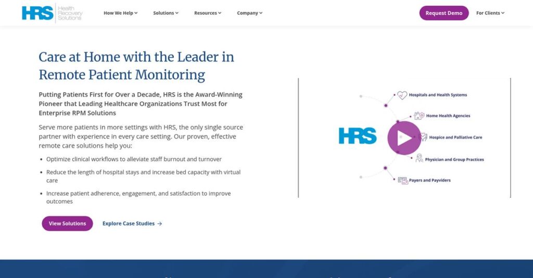
Task: Play the HRS overview video
Action: [404, 138]
